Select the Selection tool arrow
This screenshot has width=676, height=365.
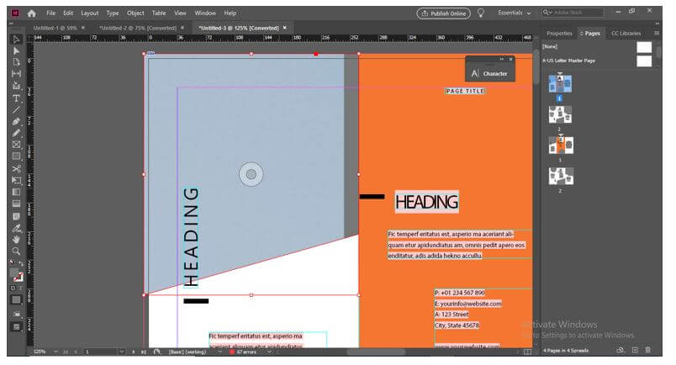tap(16, 40)
